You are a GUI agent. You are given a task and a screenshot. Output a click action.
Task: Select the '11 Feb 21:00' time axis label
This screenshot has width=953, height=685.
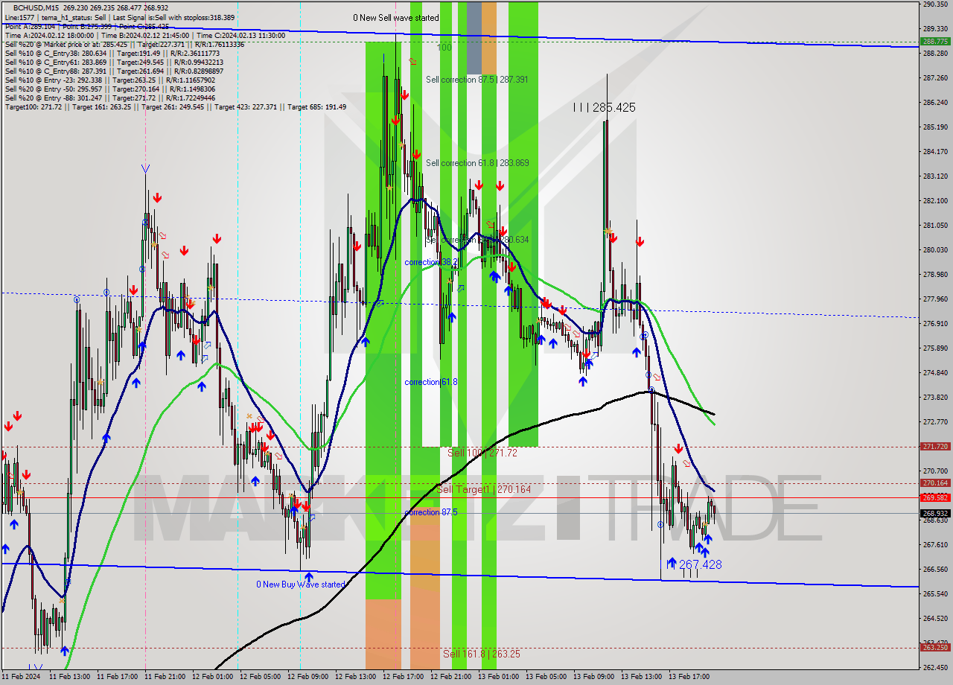165,677
